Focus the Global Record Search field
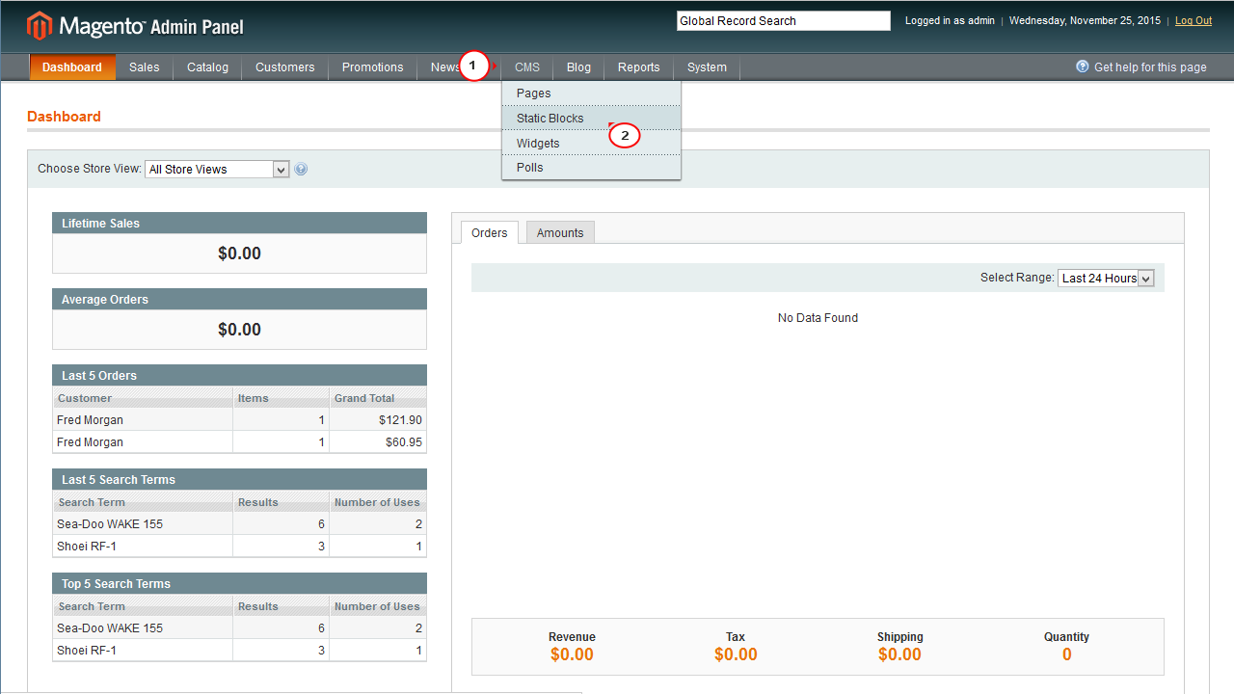1234x694 pixels. click(x=784, y=20)
